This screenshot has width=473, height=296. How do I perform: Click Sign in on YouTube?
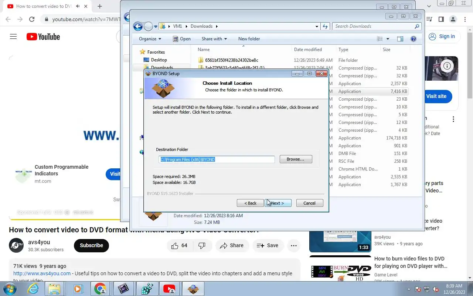pos(442,37)
